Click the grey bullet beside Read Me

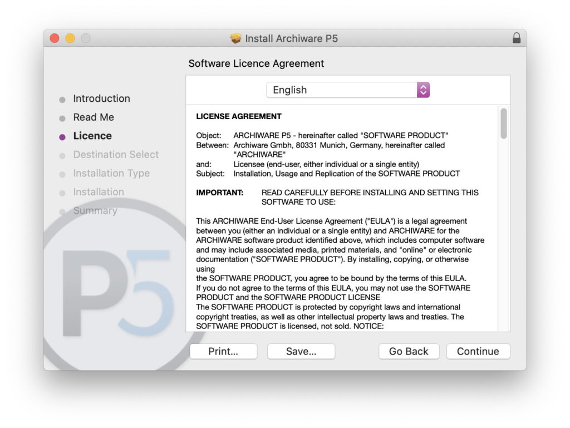(x=62, y=119)
